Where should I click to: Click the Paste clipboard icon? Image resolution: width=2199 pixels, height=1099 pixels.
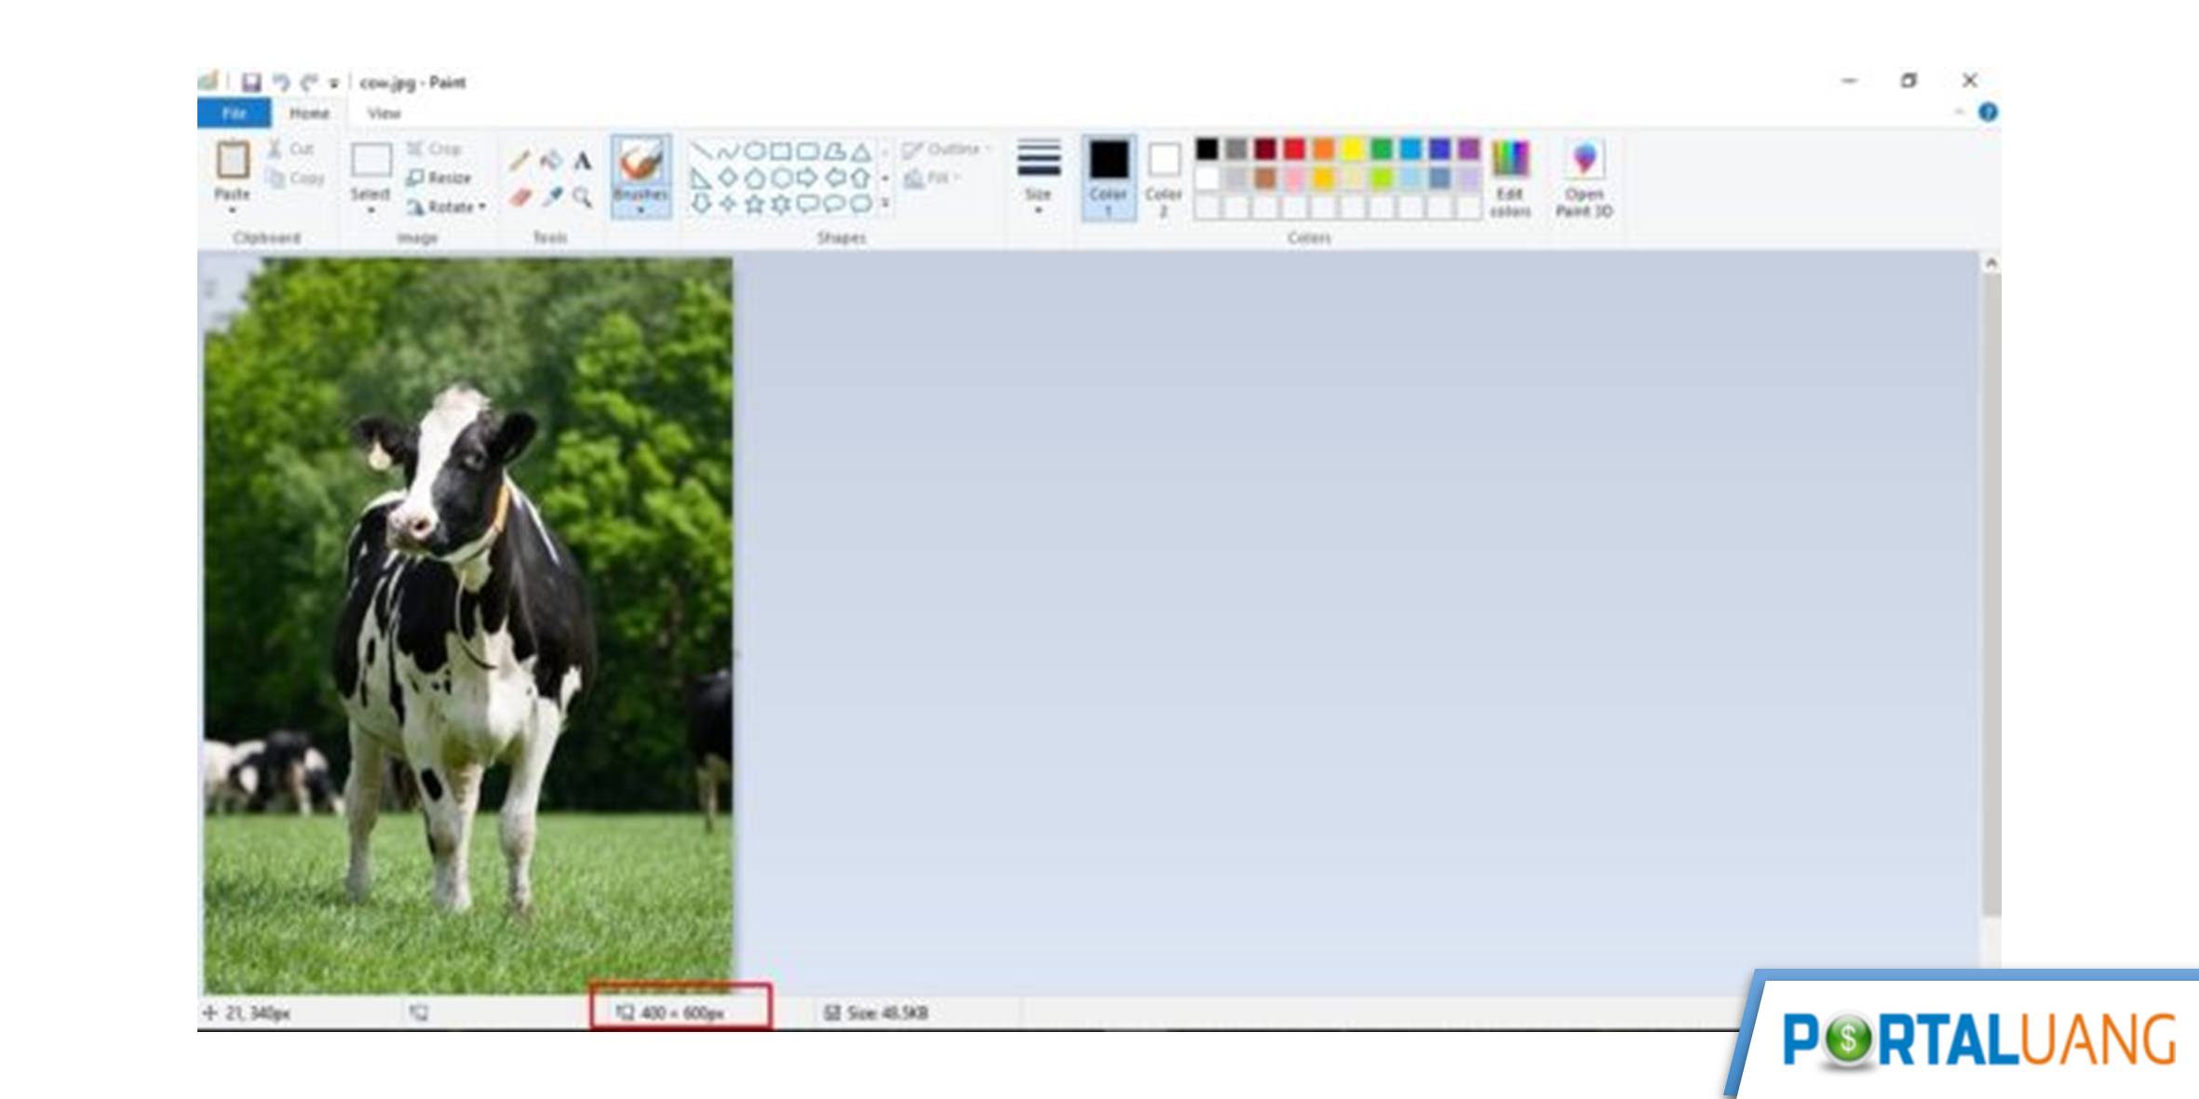232,160
